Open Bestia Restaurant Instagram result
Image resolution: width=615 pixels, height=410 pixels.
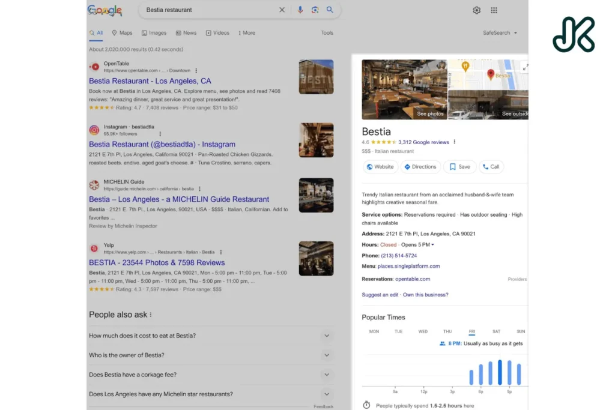click(x=162, y=144)
